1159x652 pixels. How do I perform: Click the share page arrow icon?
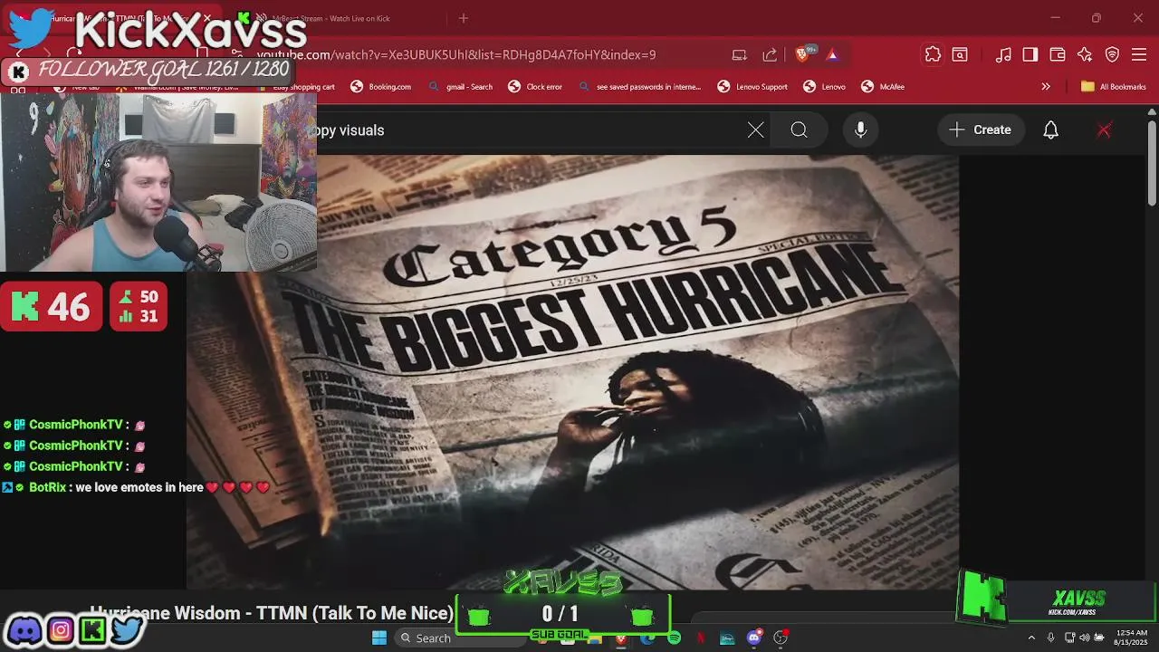click(770, 54)
